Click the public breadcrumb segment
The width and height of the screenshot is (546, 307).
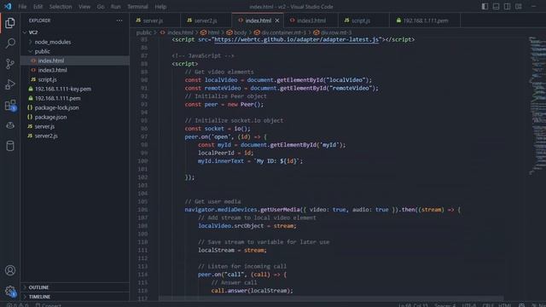pos(144,32)
